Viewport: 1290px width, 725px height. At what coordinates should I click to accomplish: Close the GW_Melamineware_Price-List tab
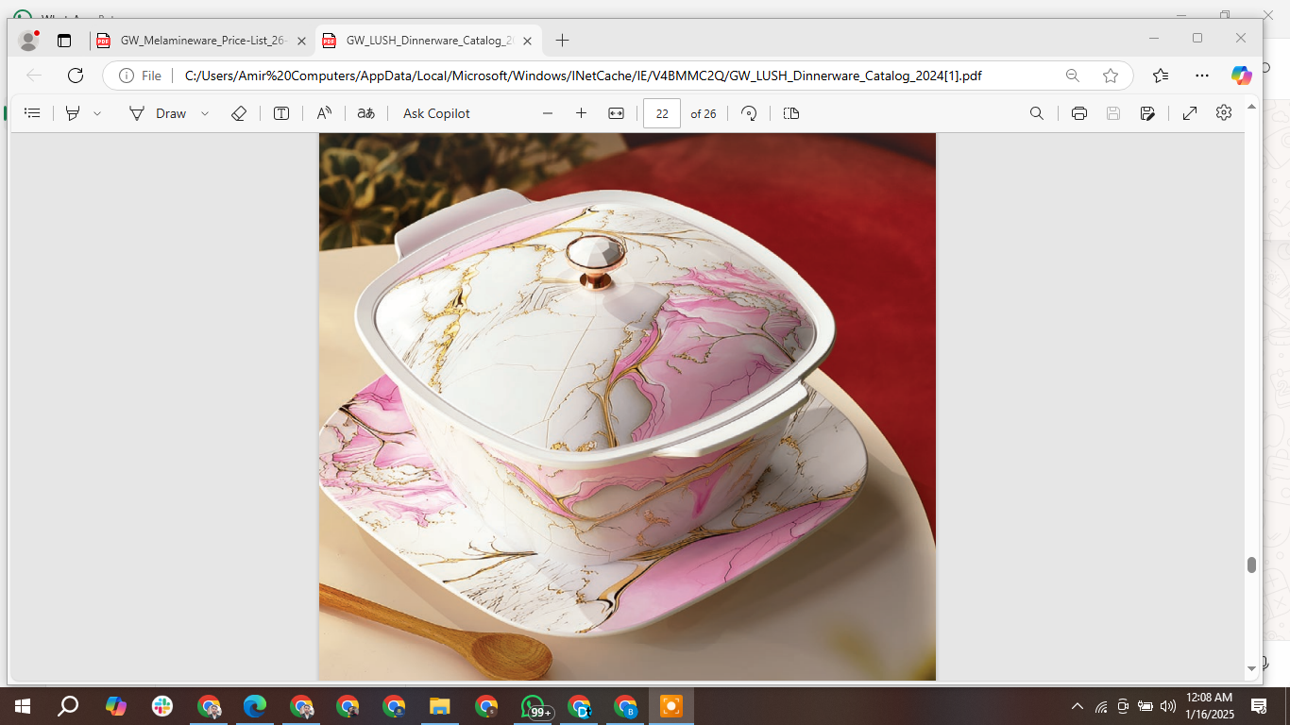[x=302, y=41]
